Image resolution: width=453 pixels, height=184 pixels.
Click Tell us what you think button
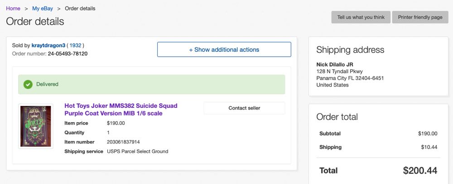tap(361, 17)
